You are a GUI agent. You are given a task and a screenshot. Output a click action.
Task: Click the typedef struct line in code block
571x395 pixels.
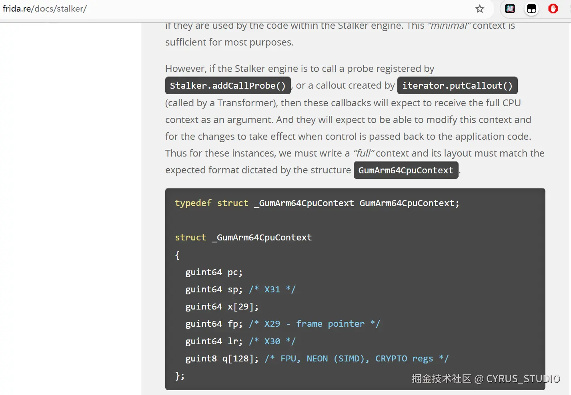tap(317, 203)
